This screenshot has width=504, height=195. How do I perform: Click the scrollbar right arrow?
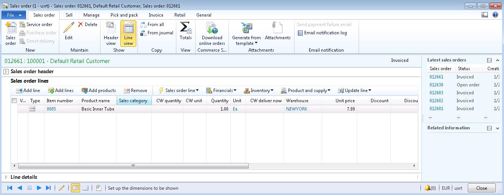(414, 166)
